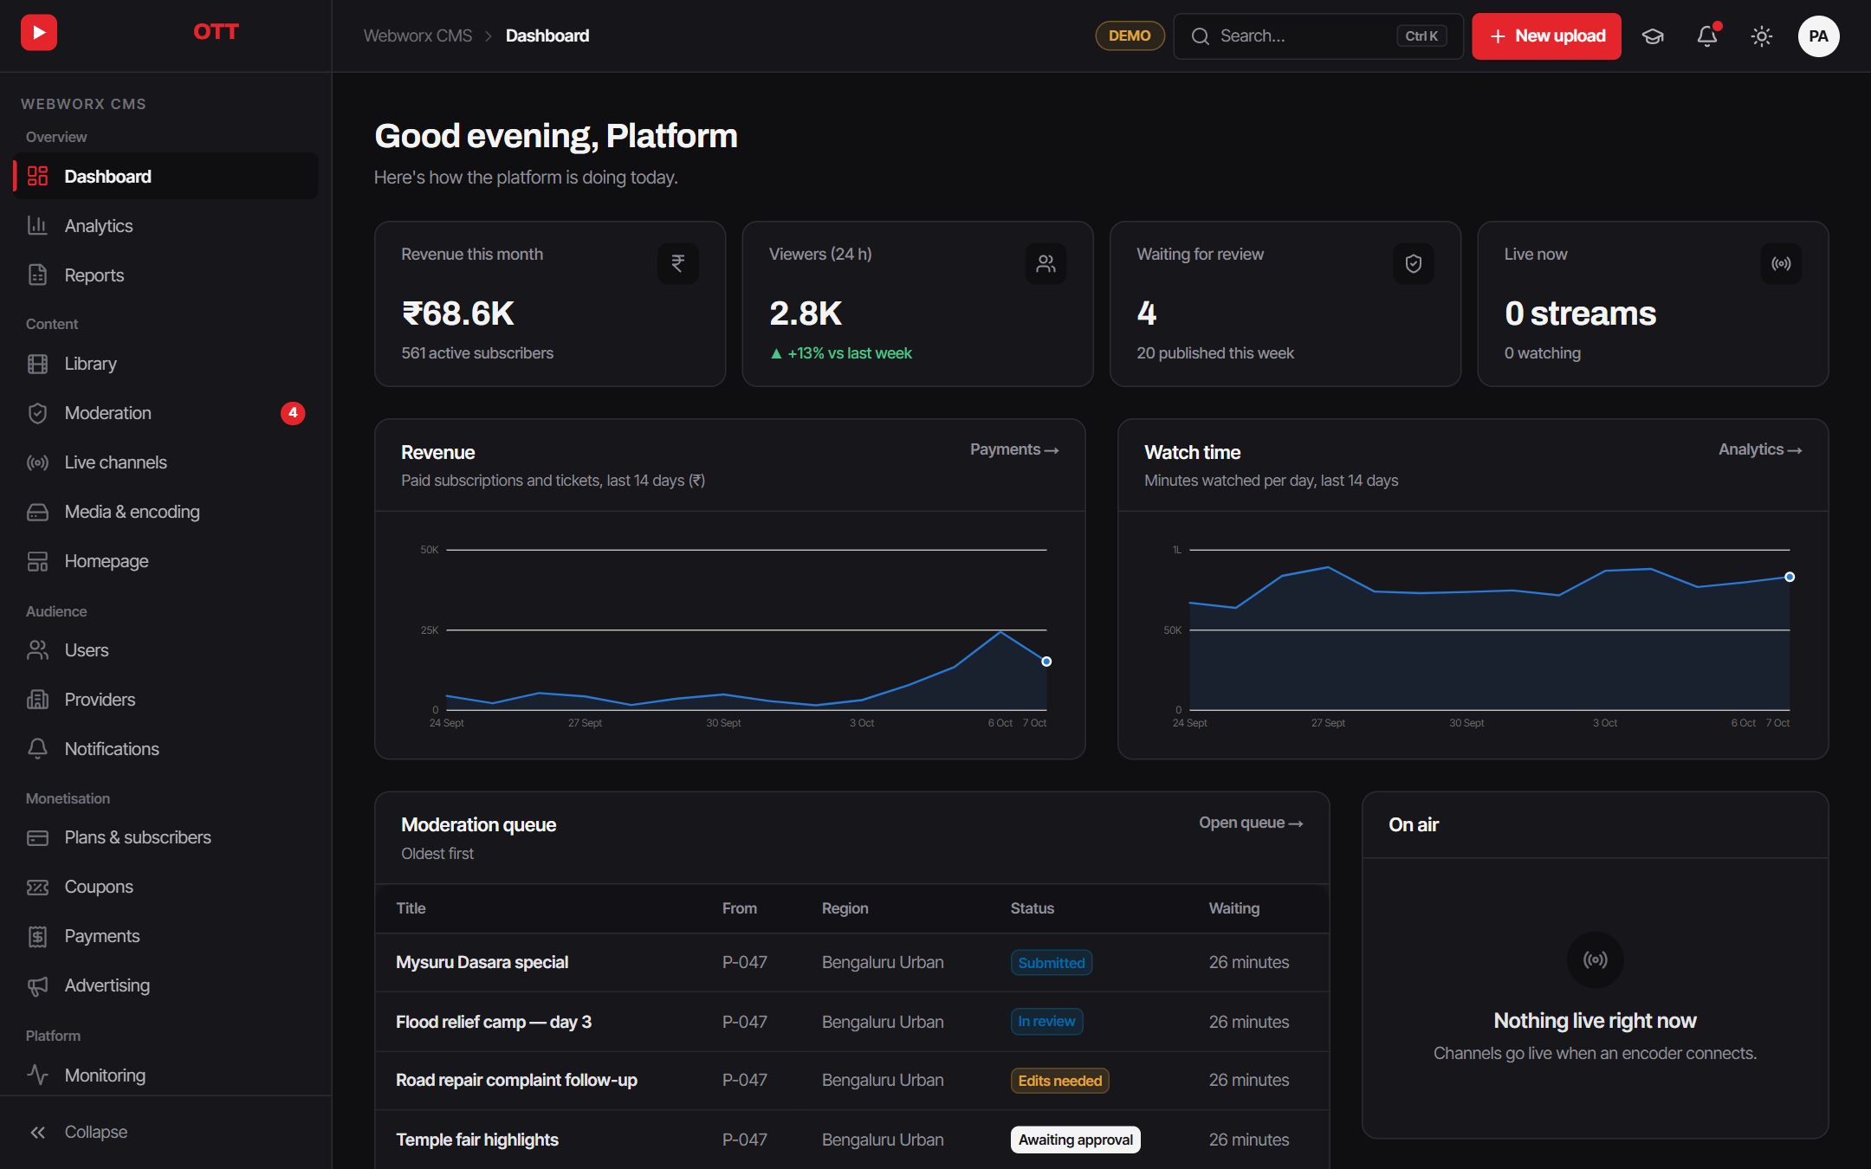This screenshot has height=1169, width=1871.
Task: Click the ₹68.6K revenue value
Action: click(x=457, y=313)
